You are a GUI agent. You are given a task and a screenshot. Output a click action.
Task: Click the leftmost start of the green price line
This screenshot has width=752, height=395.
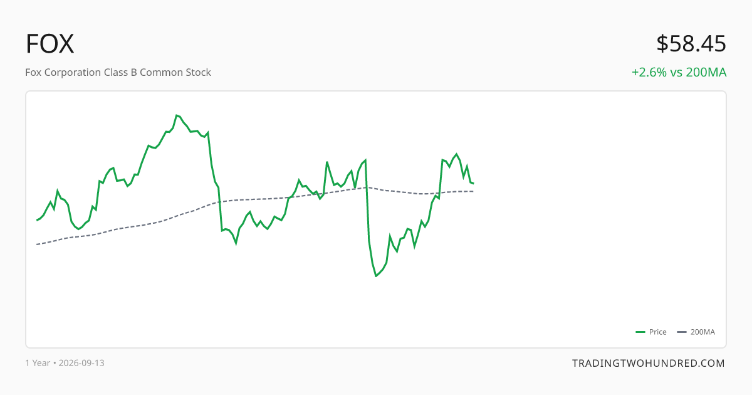tap(37, 221)
